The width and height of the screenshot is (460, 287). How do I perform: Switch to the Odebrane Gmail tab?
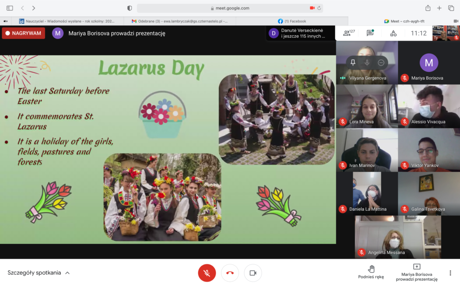coord(180,21)
